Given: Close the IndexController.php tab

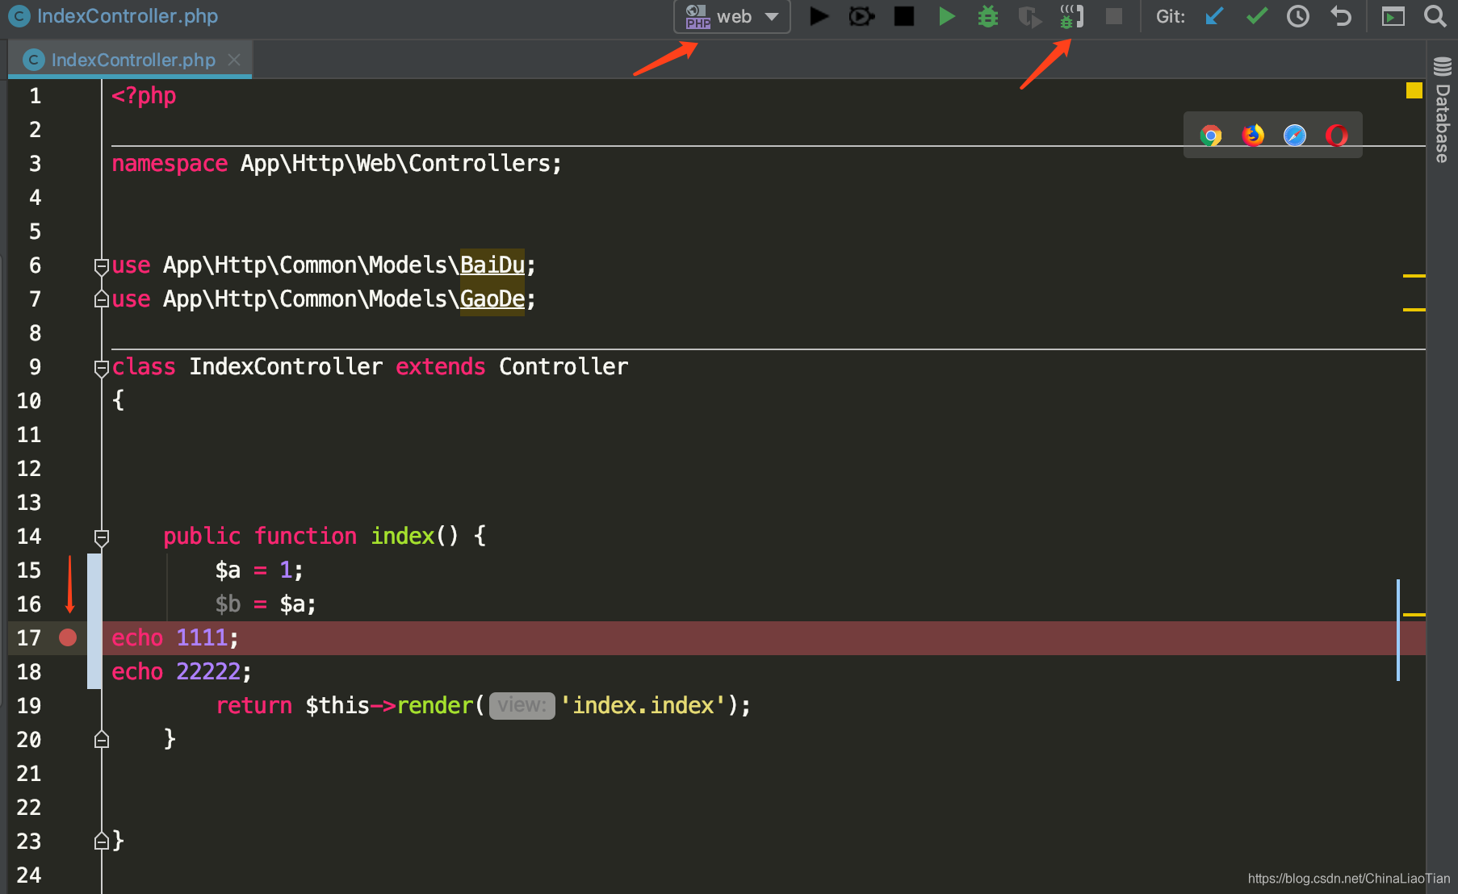Looking at the screenshot, I should pyautogui.click(x=234, y=60).
